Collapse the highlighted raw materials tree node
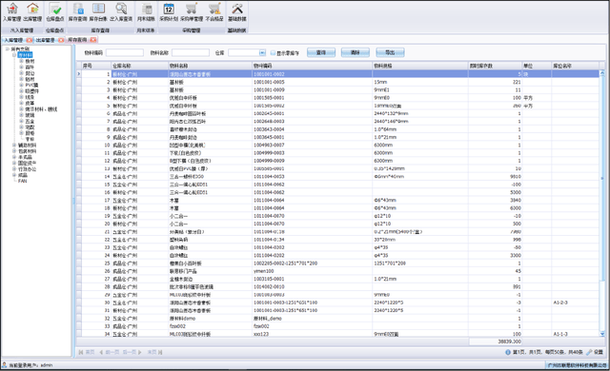Viewport: 610px width, 371px height. click(14, 55)
